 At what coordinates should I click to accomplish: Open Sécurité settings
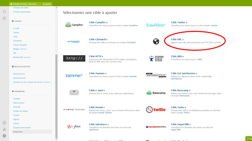pyautogui.click(x=17, y=107)
